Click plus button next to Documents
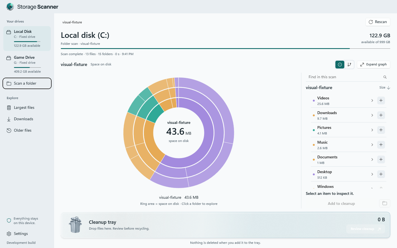Viewport: 397px width, 248px height. pos(381,159)
